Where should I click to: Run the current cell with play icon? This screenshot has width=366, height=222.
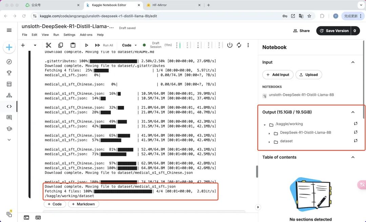pos(87,45)
